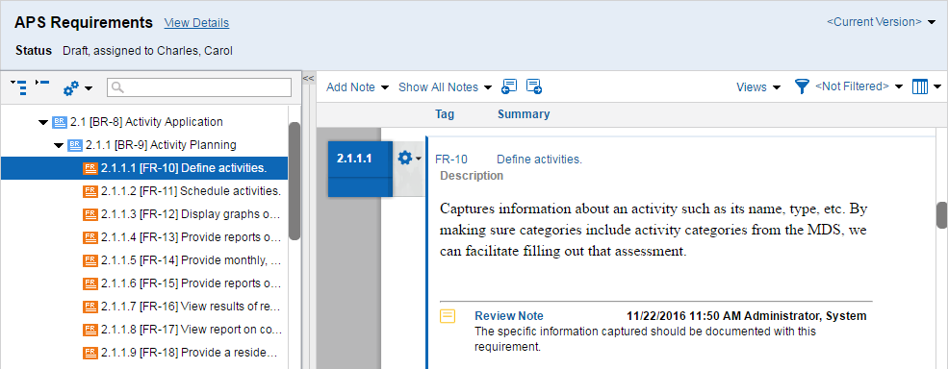This screenshot has width=948, height=369.
Task: Click the tree search input field
Action: pyautogui.click(x=199, y=87)
